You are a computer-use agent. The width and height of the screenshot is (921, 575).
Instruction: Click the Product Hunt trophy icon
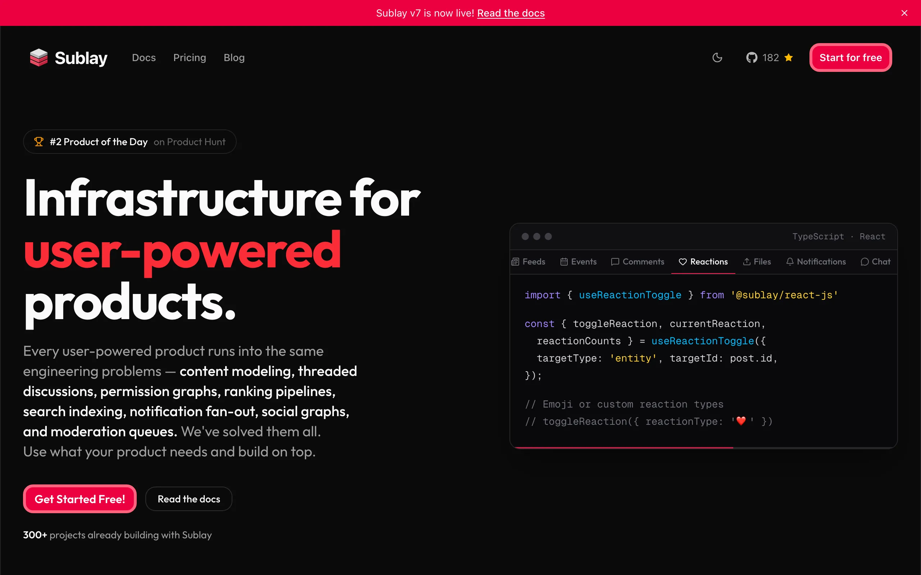point(39,142)
